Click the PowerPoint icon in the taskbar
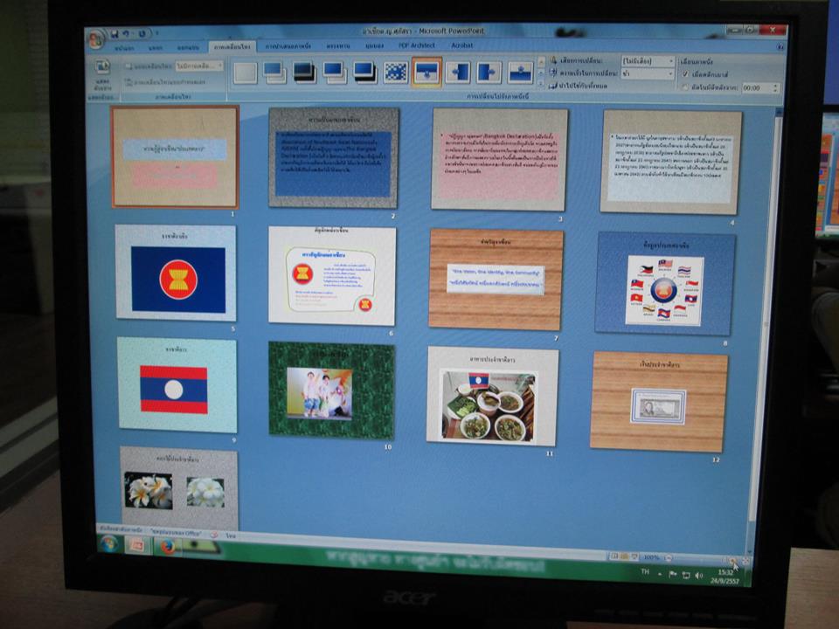839x629 pixels. point(135,545)
